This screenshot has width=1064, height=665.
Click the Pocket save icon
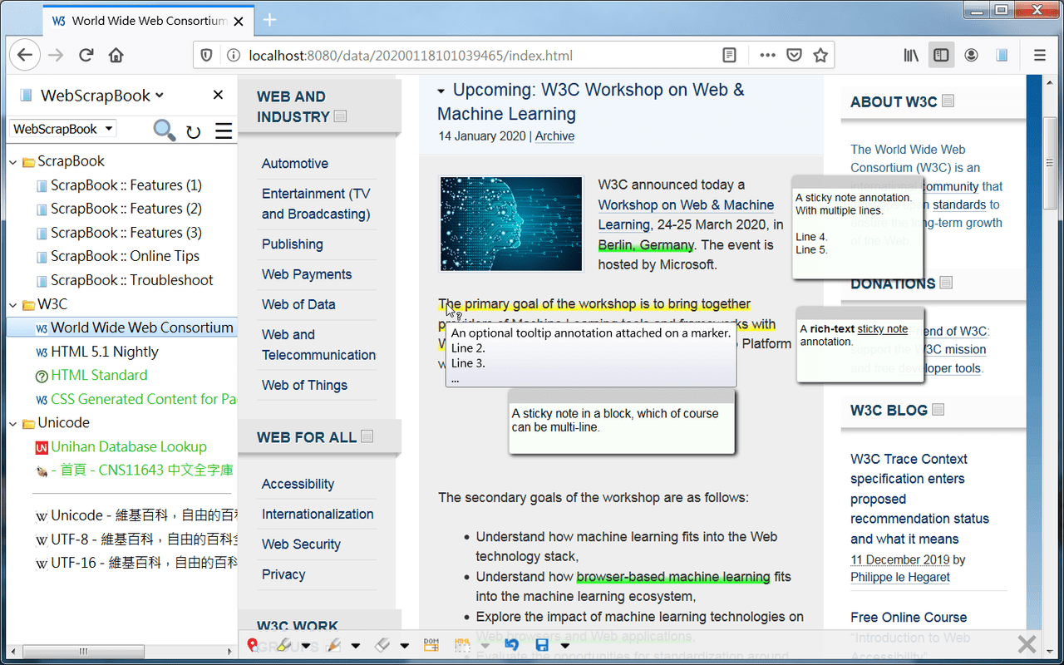[x=794, y=56]
